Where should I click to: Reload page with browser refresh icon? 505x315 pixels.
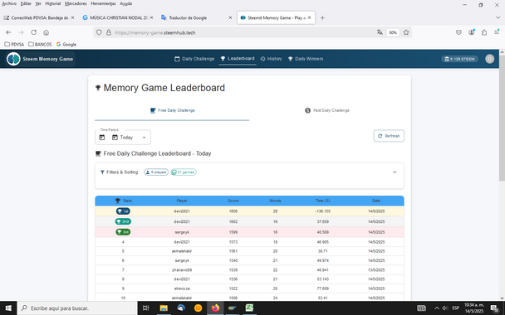(x=33, y=32)
